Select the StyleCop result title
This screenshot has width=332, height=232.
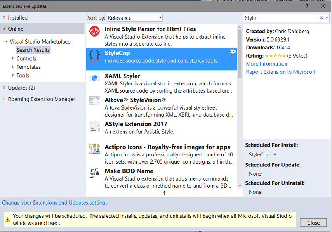click(117, 53)
